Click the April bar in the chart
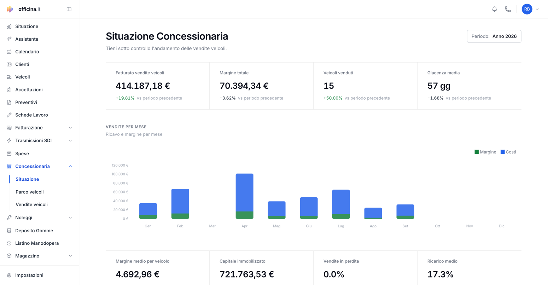This screenshot has width=548, height=285. coord(244,196)
